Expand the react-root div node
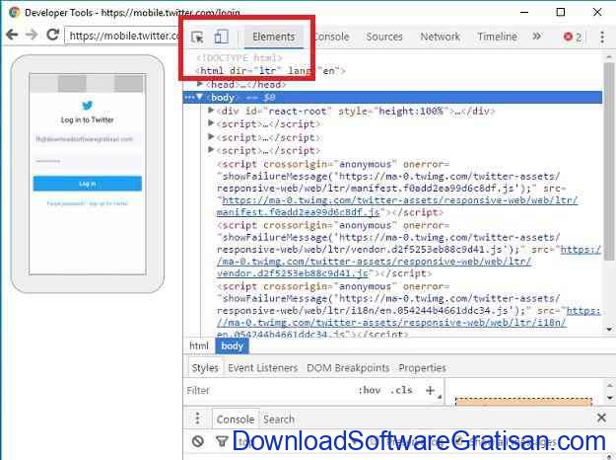The image size is (616, 460). [x=211, y=111]
